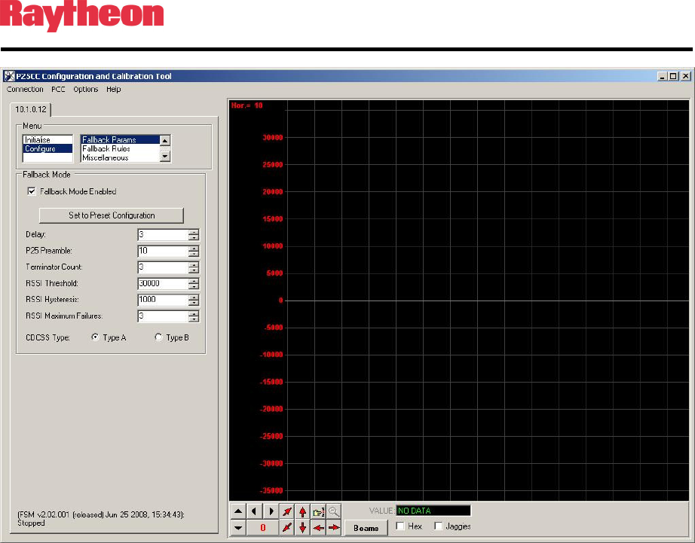Open the Connection menu
This screenshot has height=543, width=695.
tap(25, 89)
